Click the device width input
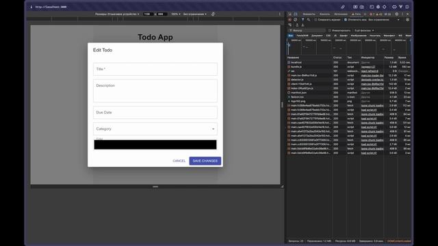438x246 pixels. click(x=148, y=14)
